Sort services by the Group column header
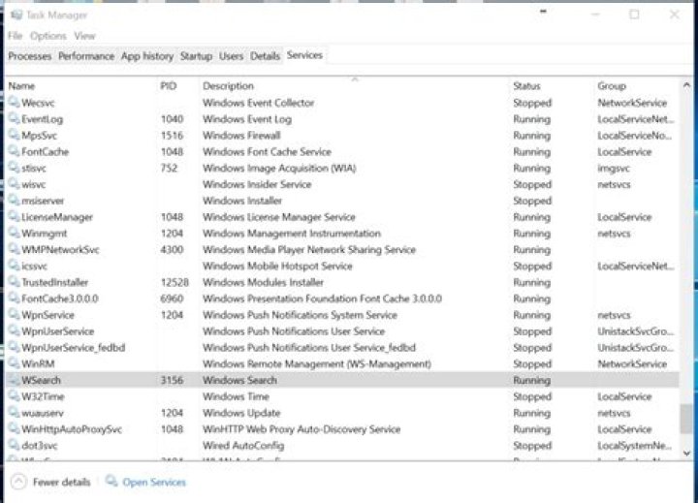 [612, 86]
